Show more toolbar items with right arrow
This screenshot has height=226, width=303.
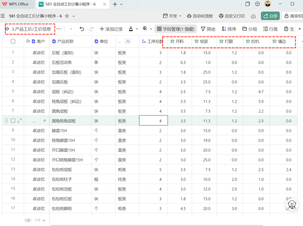click(x=300, y=29)
